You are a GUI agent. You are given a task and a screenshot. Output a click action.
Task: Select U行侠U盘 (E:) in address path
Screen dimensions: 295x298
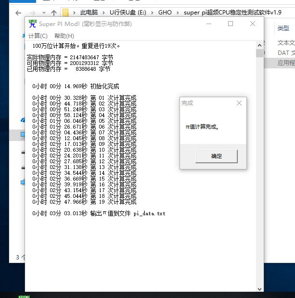click(x=128, y=13)
